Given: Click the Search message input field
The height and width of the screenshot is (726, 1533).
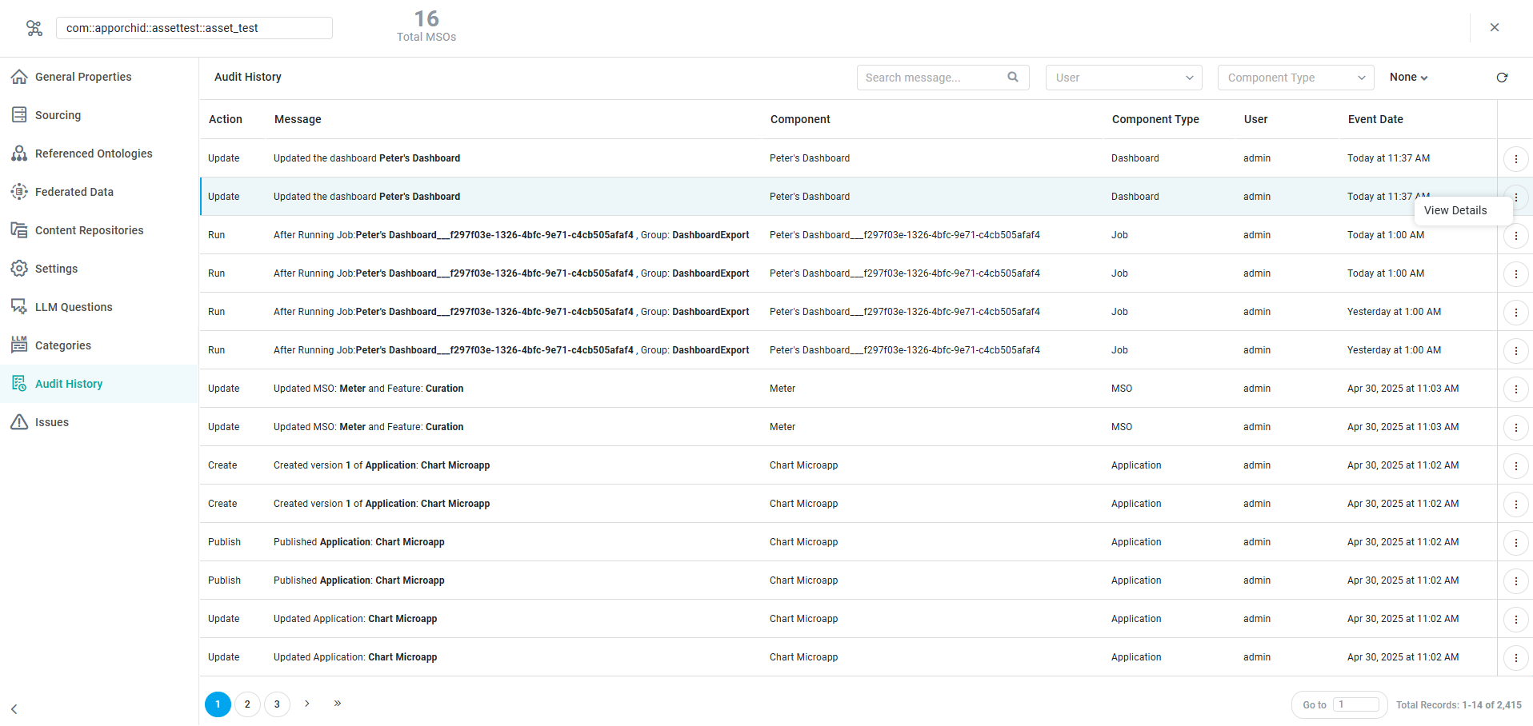Looking at the screenshot, I should click(x=932, y=78).
